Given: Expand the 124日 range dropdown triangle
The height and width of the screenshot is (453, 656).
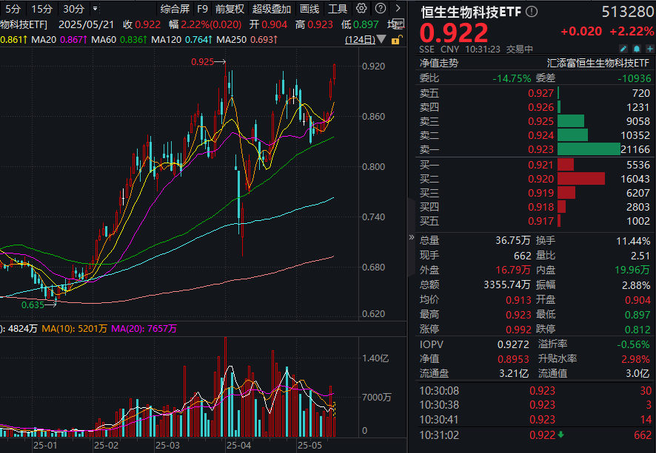Looking at the screenshot, I should pos(381,38).
